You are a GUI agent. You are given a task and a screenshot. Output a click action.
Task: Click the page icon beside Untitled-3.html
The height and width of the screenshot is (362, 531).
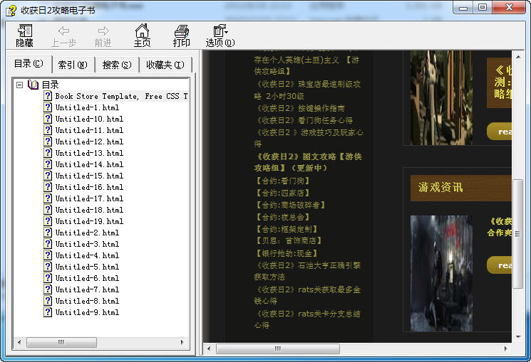(x=48, y=244)
